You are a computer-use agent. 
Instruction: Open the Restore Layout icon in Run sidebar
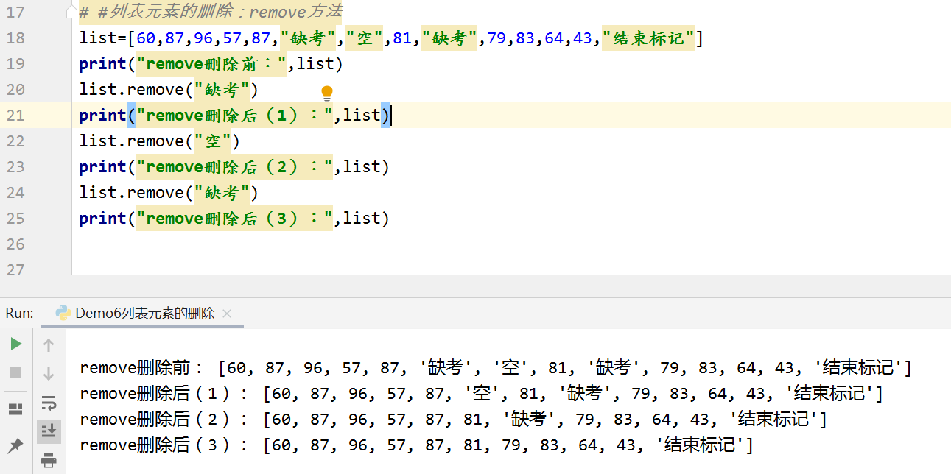coord(15,408)
